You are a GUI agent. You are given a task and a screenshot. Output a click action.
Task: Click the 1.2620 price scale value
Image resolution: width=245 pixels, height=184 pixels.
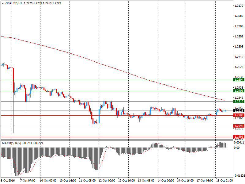coord(239,67)
